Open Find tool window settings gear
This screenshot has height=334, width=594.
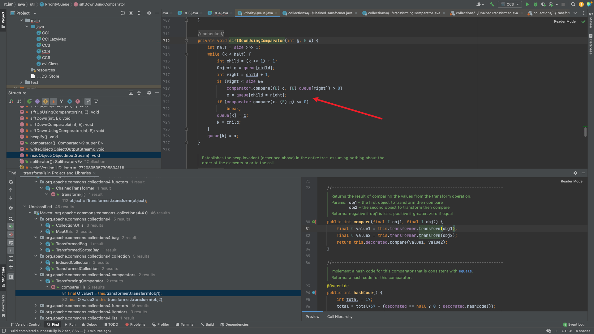pyautogui.click(x=575, y=173)
